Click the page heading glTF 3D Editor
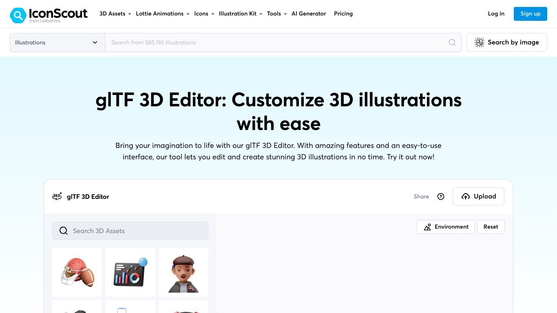Screen dimensions: 557x313 point(278,111)
